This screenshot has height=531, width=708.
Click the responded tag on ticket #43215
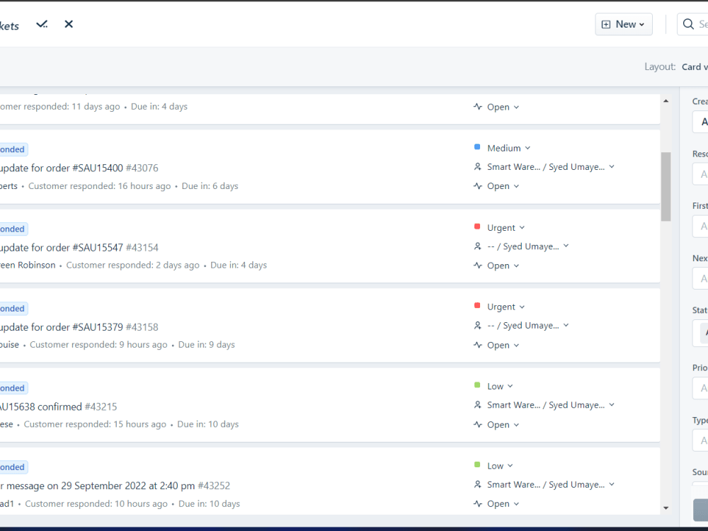pyautogui.click(x=13, y=388)
